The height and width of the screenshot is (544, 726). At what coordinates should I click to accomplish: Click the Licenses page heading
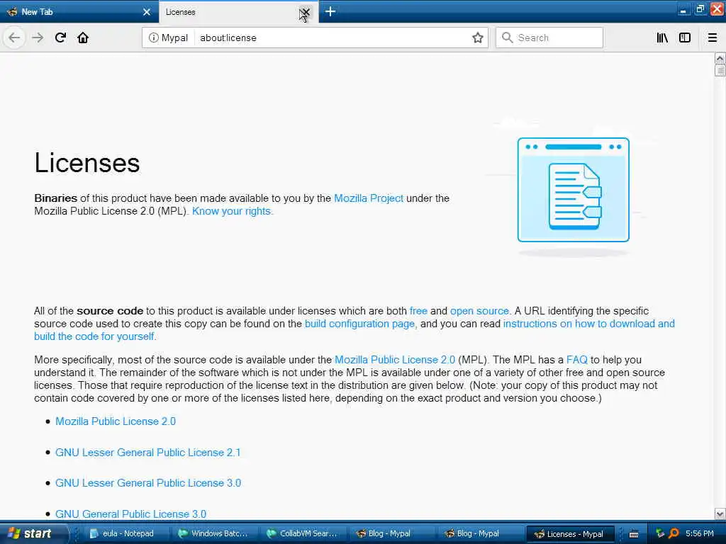87,163
